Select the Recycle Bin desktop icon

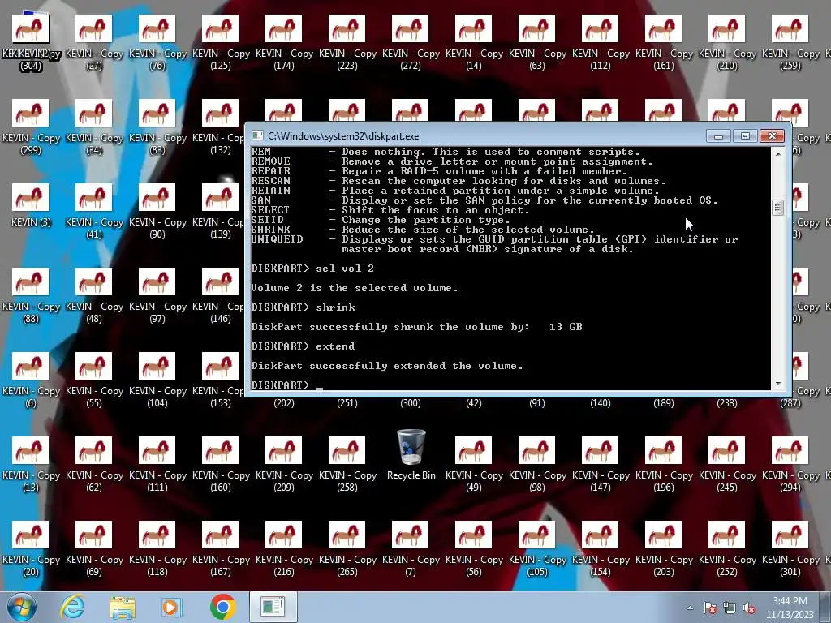(411, 455)
